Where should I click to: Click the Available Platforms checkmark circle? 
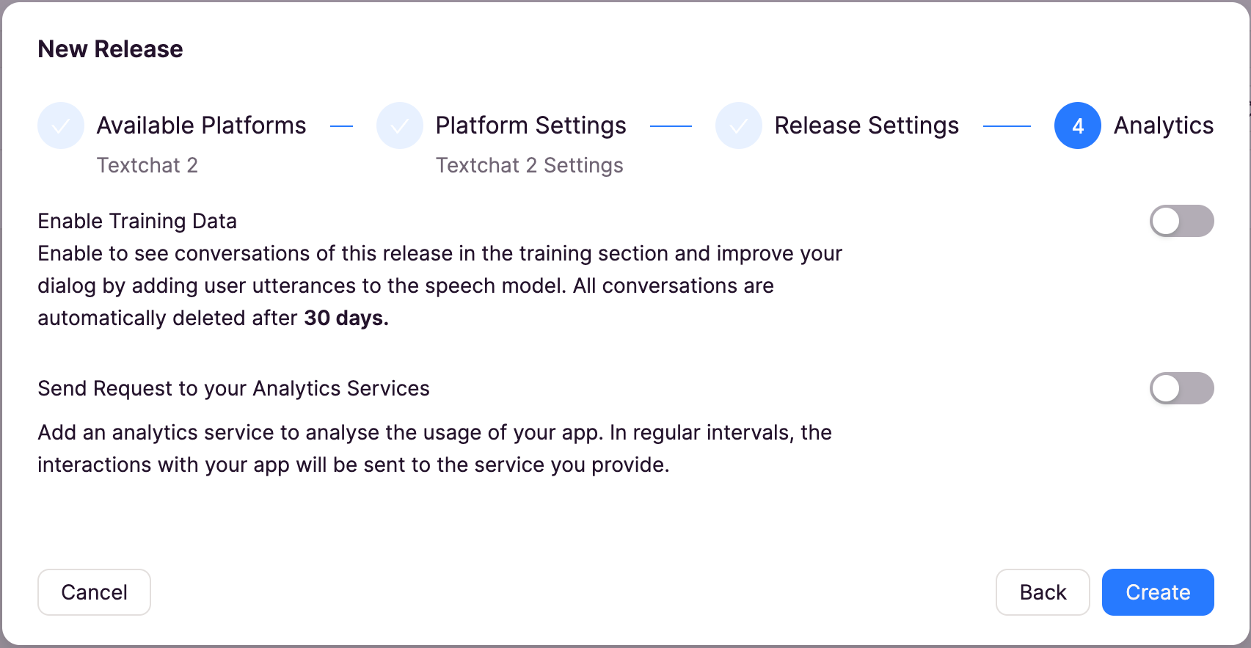pyautogui.click(x=61, y=125)
